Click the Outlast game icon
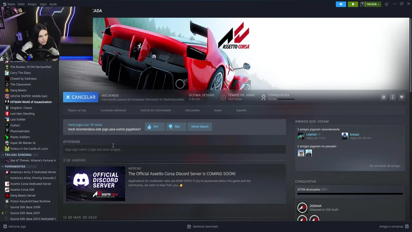 pyautogui.click(x=7, y=125)
